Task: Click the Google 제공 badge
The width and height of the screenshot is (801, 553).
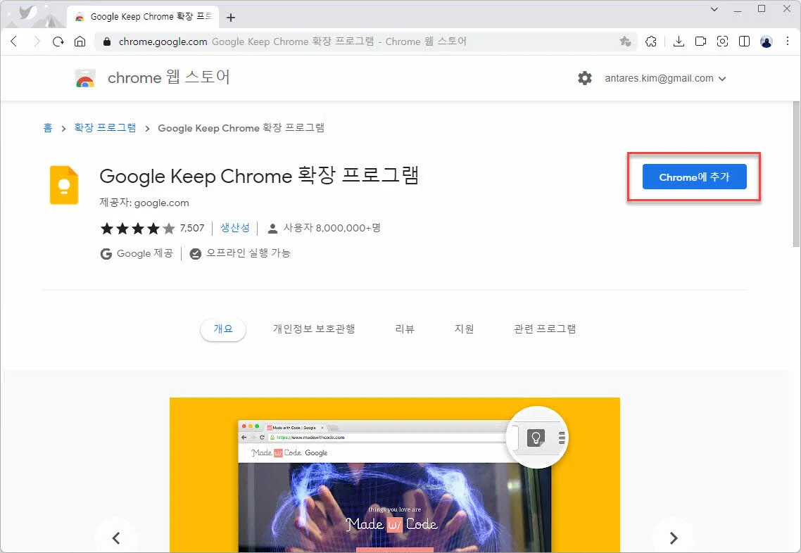Action: coord(137,253)
